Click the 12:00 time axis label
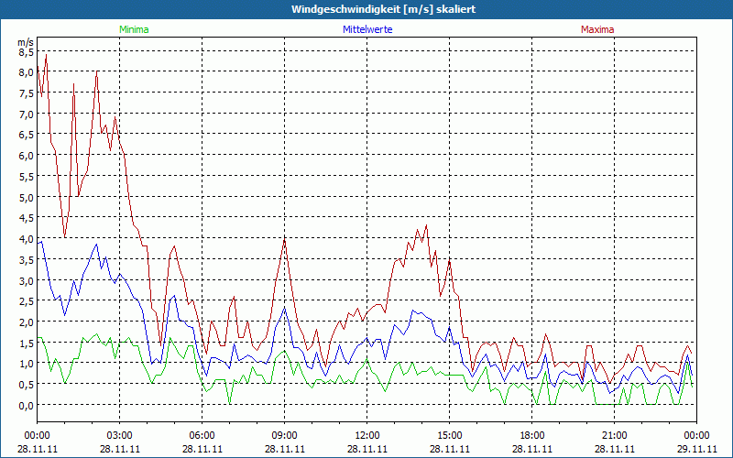The width and height of the screenshot is (733, 458). (x=367, y=436)
